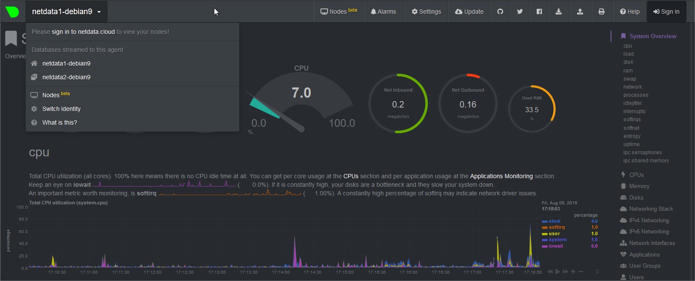The image size is (695, 281).
Task: Click the bookmark icon beside System Overview
Action: [623, 36]
